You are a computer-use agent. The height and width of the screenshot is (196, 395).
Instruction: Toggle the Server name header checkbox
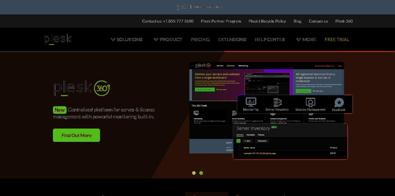pyautogui.click(x=240, y=148)
